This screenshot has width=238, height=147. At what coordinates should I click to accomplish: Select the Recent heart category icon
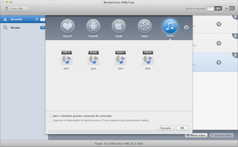[x=67, y=26]
